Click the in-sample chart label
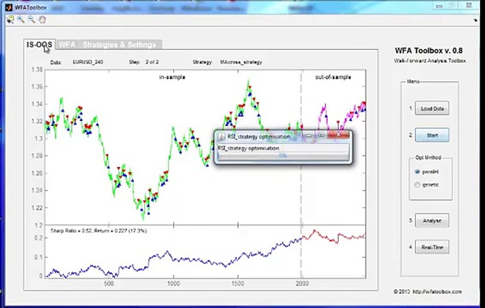This screenshot has width=485, height=308. (172, 77)
